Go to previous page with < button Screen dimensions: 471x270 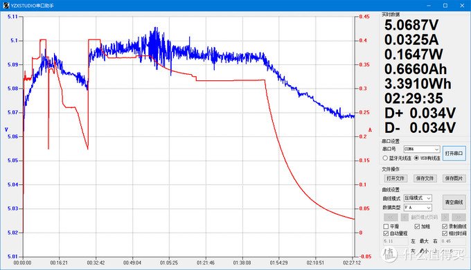[x=405, y=217]
